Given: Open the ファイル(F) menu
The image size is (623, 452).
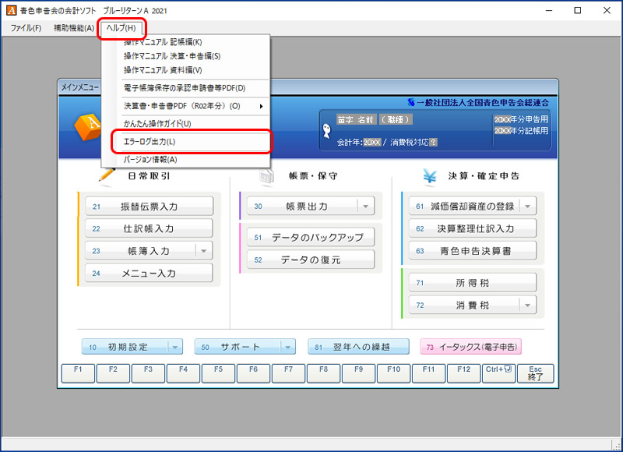Looking at the screenshot, I should click(x=26, y=28).
